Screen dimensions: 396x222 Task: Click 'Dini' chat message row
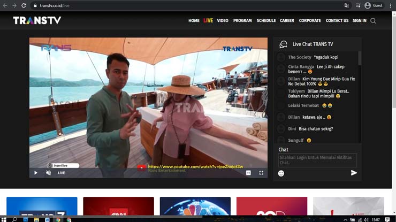tap(317, 129)
